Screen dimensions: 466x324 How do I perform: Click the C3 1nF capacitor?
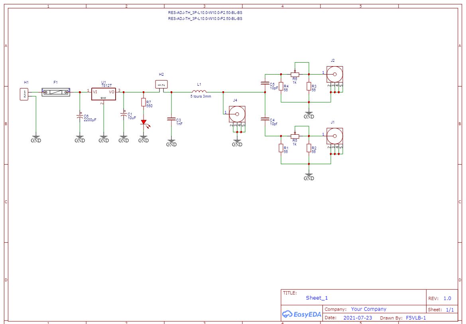[171, 119]
